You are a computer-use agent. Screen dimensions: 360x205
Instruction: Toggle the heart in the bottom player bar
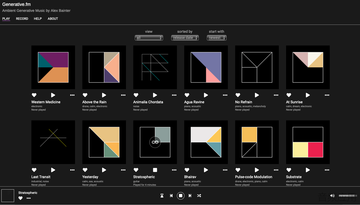(20, 198)
